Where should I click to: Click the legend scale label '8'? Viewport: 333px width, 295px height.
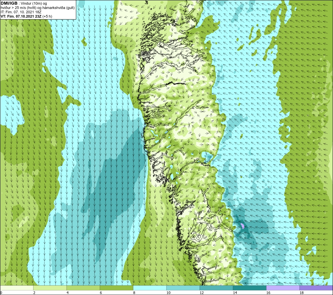click(x=134, y=293)
